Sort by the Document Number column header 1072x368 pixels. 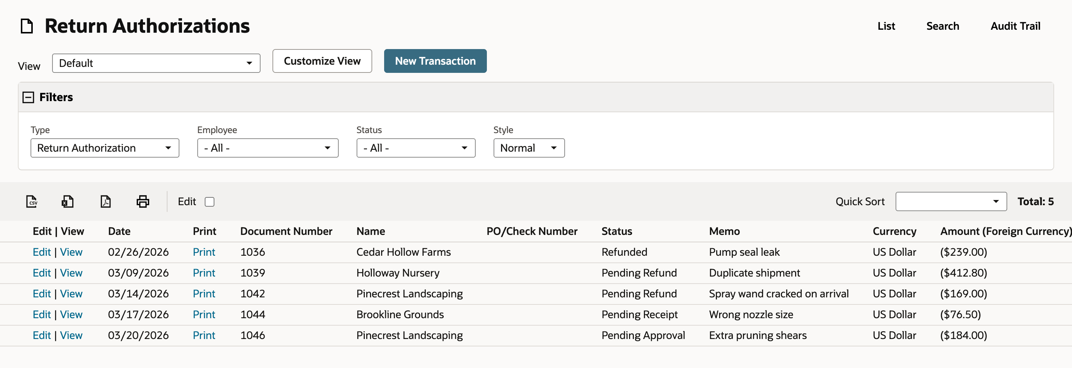(286, 231)
